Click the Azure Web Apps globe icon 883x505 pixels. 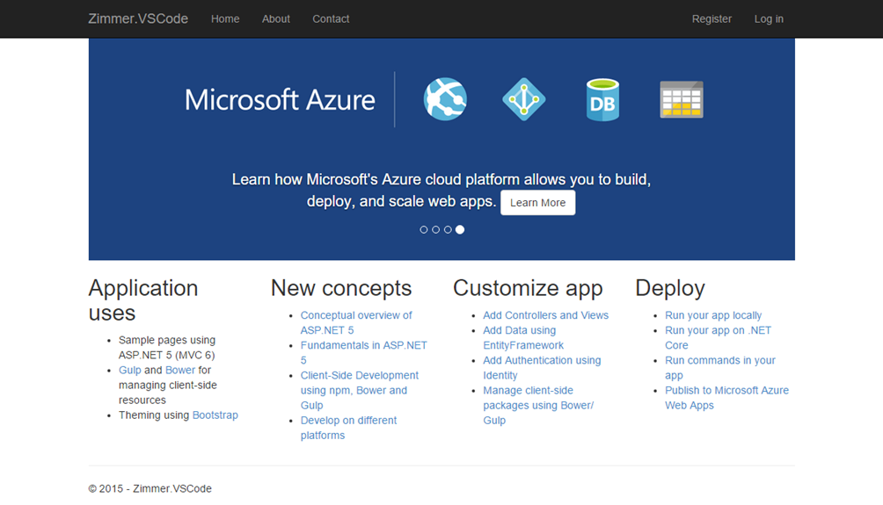click(445, 99)
